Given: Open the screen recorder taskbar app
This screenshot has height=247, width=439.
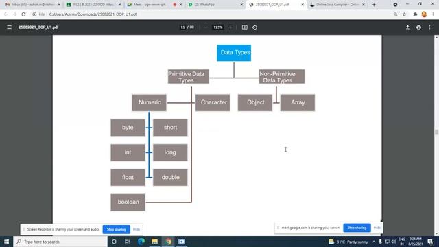Looking at the screenshot, I should click(x=181, y=242).
